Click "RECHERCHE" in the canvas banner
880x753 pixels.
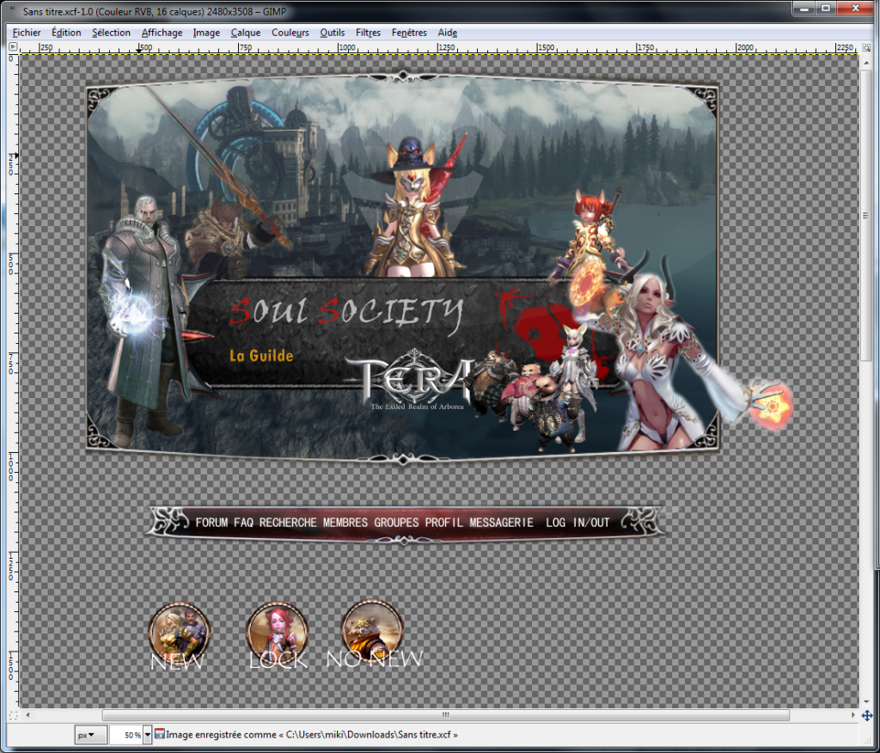288,523
